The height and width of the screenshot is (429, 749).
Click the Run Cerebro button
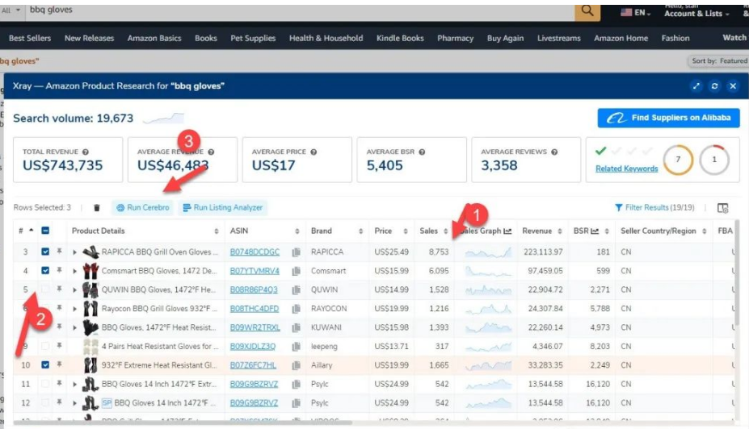click(x=143, y=207)
